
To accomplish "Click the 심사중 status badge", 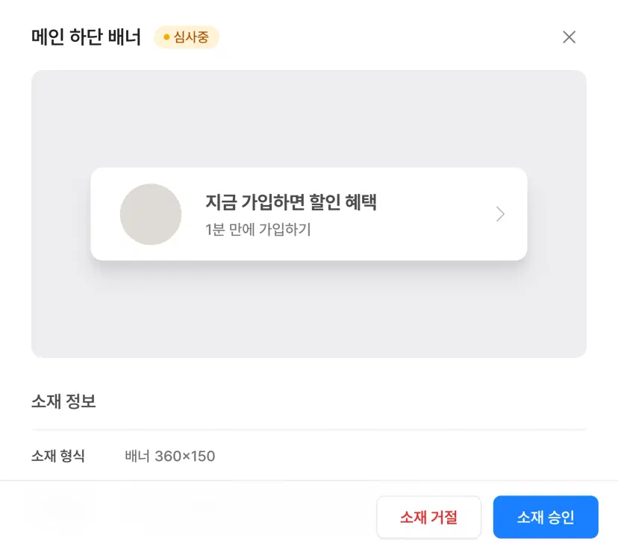I will 187,37.
